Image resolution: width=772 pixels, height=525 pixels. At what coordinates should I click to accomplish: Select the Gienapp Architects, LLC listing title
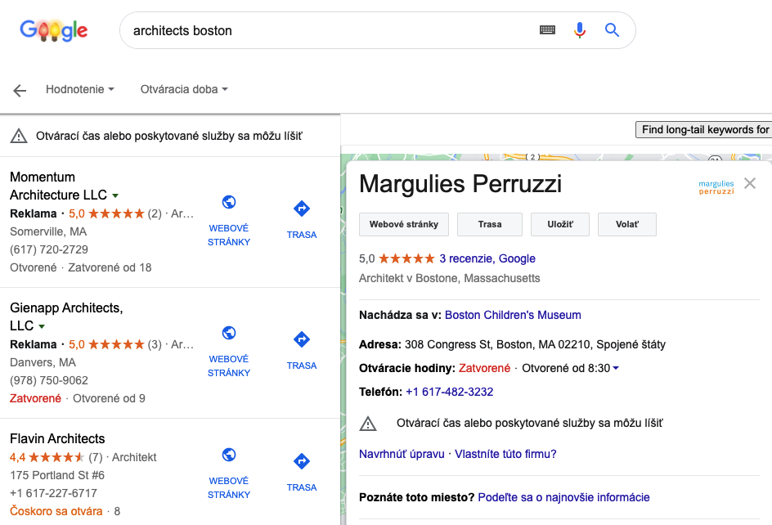(x=66, y=316)
